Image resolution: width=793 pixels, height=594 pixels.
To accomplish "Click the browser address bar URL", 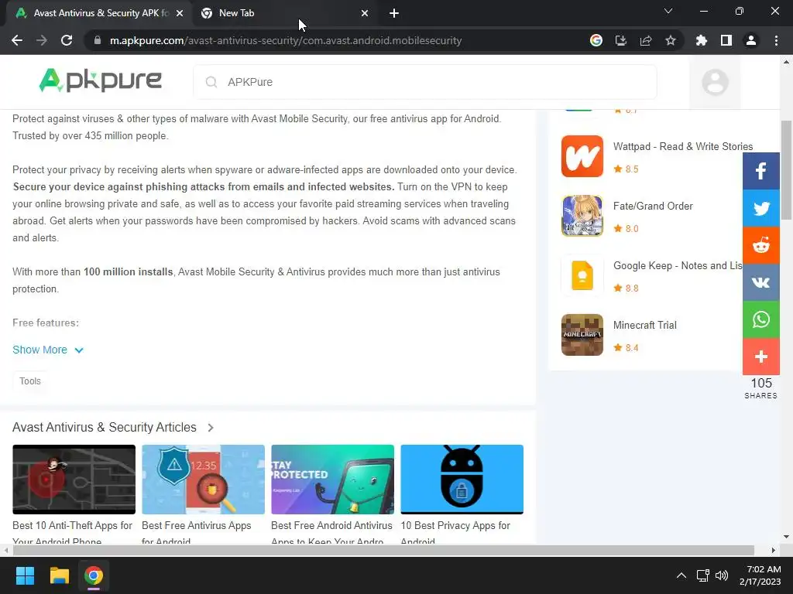I will pyautogui.click(x=286, y=40).
